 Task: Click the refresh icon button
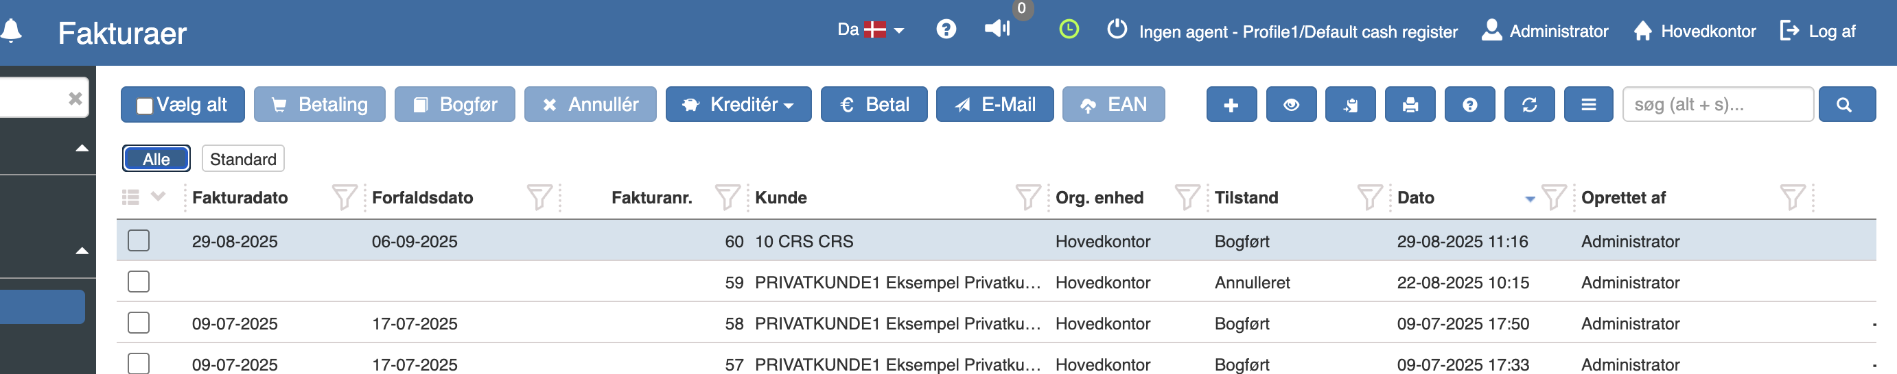1529,105
